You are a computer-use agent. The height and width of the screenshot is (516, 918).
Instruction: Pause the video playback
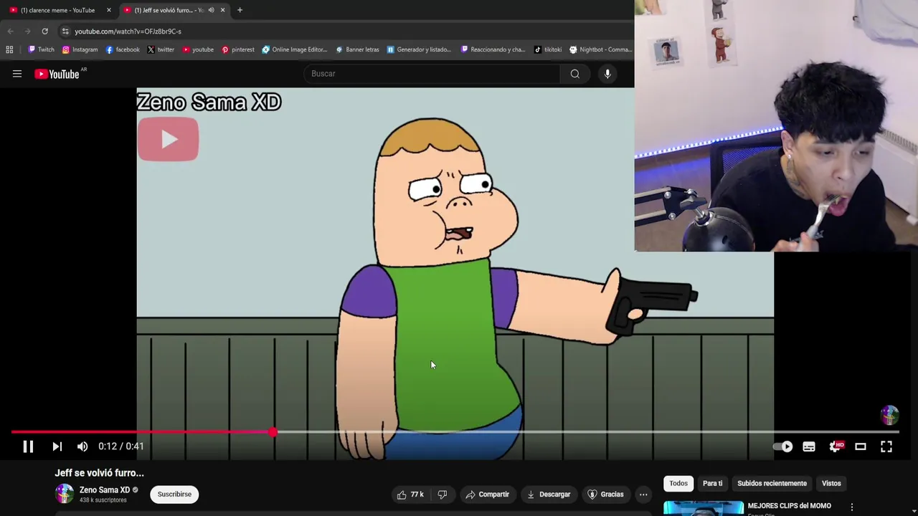coord(28,446)
